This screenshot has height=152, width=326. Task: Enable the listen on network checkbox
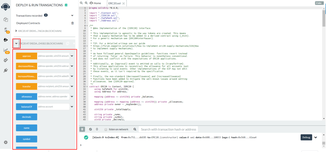[x=106, y=130]
